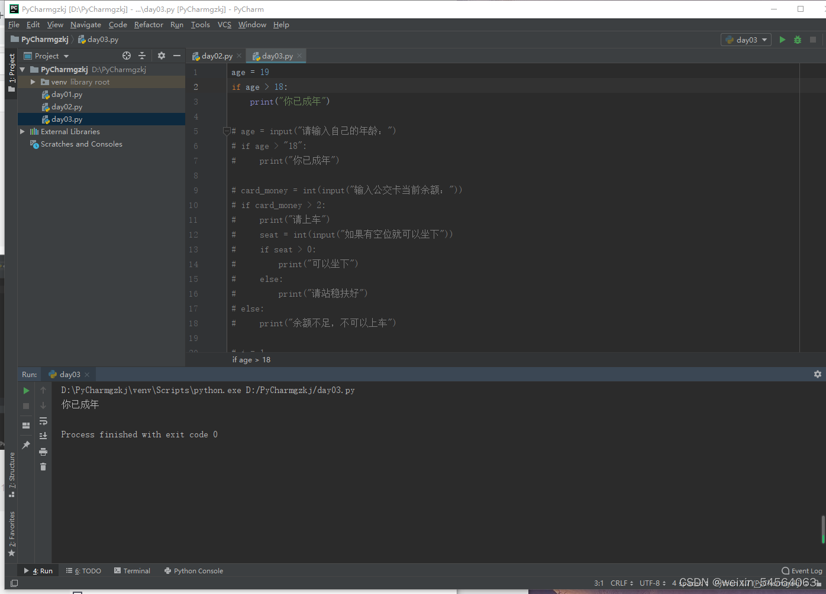Hide the Project panel with minus icon
The image size is (826, 594).
[176, 56]
